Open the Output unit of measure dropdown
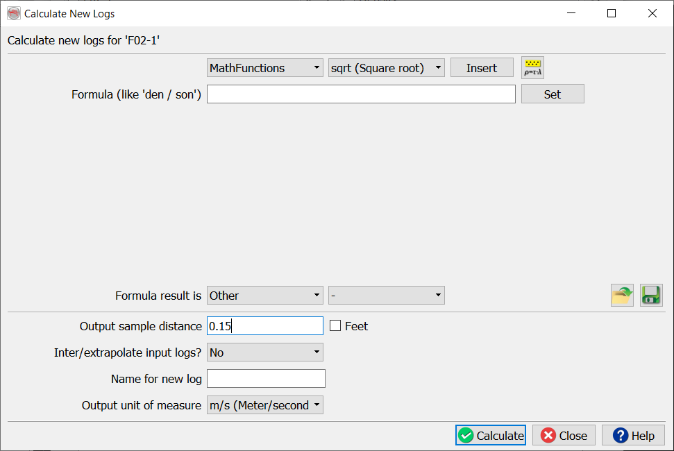 pyautogui.click(x=265, y=405)
